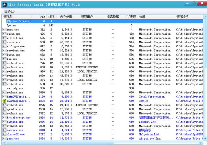The width and height of the screenshot is (207, 145).
Task: Click the icon next to hasplms.exe
Action: (4, 122)
